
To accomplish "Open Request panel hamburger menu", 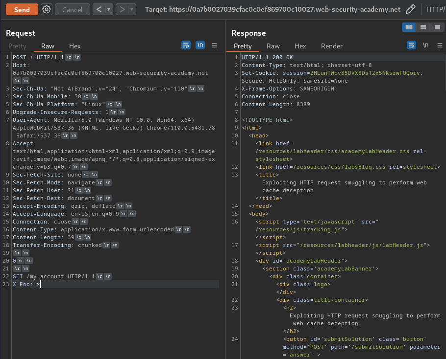I will point(215,45).
